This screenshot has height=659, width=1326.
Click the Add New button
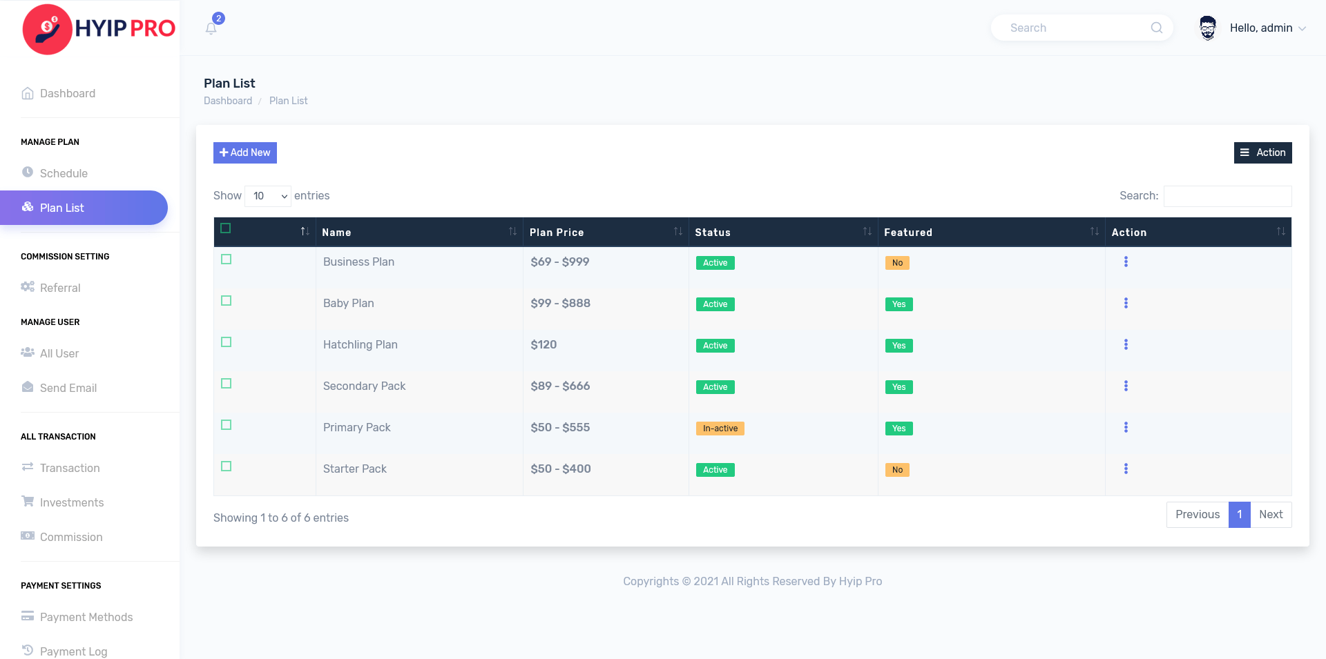click(244, 153)
